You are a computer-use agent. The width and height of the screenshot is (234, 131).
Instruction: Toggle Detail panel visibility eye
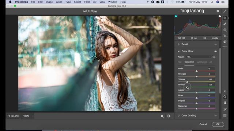(215, 44)
